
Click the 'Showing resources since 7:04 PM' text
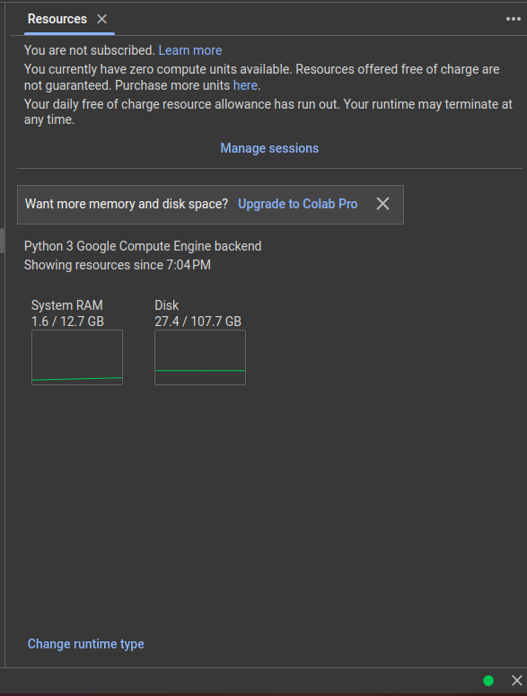coord(118,265)
